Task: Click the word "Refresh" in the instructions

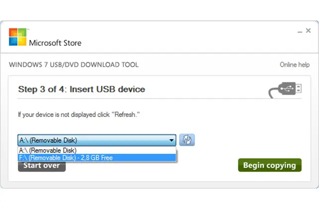Action: [127, 114]
